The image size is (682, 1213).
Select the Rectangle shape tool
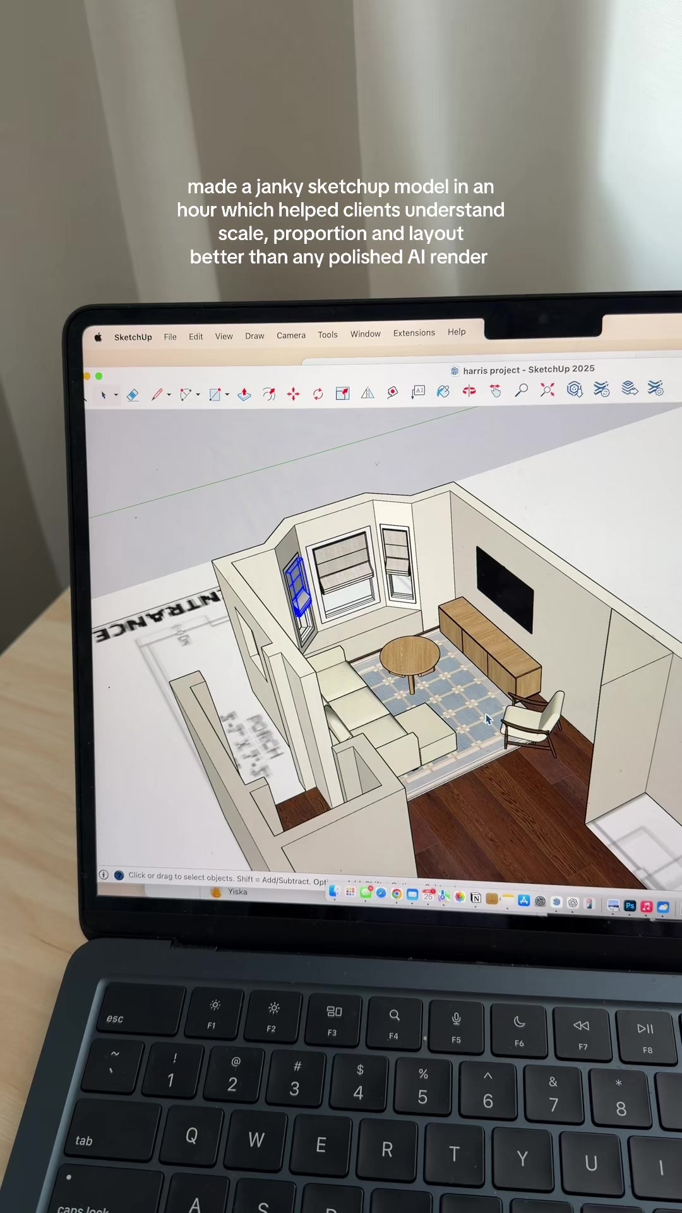coord(215,395)
